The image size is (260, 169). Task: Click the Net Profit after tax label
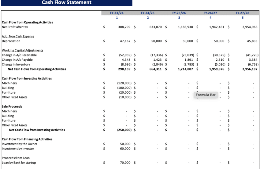pos(15,27)
